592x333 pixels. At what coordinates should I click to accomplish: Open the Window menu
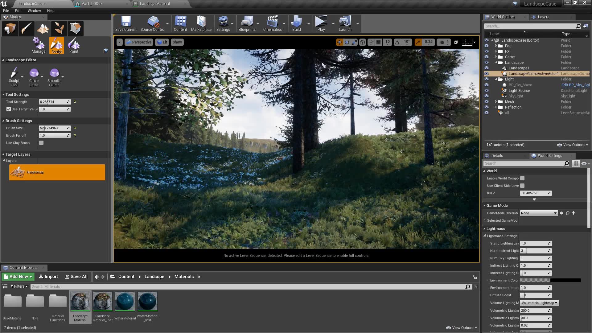tap(34, 10)
